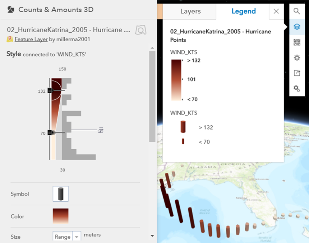
Task: Zoom to layer using the magnifier map icon
Action: (x=140, y=30)
